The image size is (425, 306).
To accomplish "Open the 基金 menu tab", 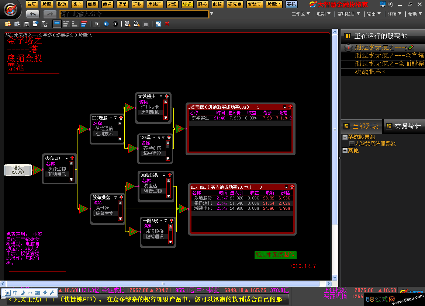I will tap(77, 4).
